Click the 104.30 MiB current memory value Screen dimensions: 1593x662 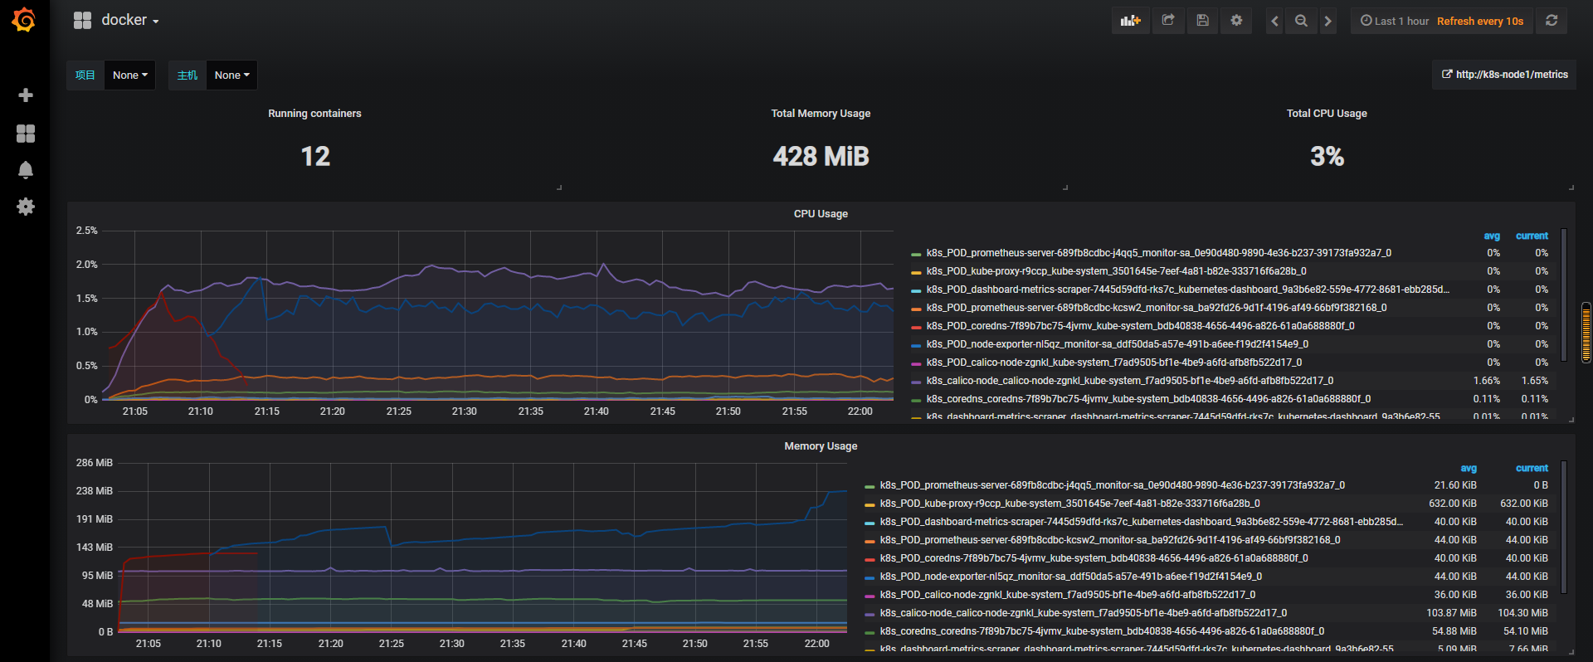(1522, 613)
